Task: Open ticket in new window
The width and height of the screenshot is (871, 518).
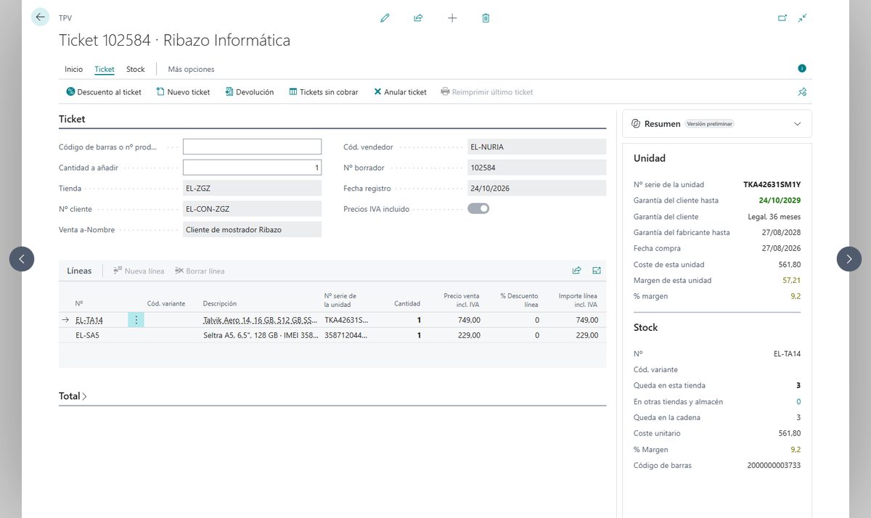Action: pyautogui.click(x=782, y=18)
